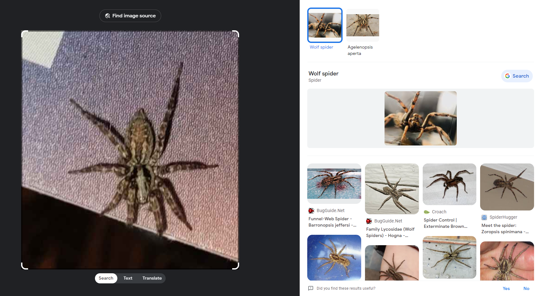Select the Agelenopsis aperta thumbnail result

[363, 25]
